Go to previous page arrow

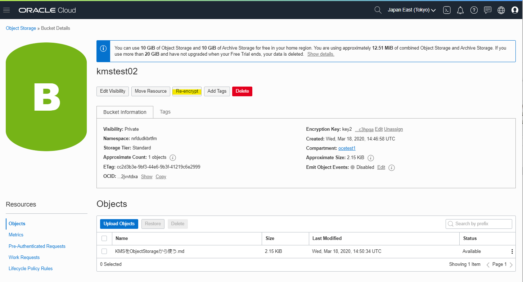pyautogui.click(x=488, y=265)
